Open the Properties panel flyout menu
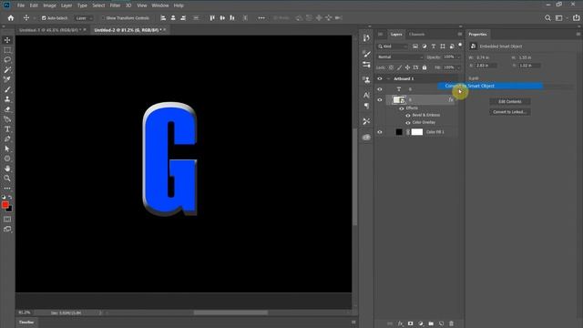583x328 pixels. 578,35
